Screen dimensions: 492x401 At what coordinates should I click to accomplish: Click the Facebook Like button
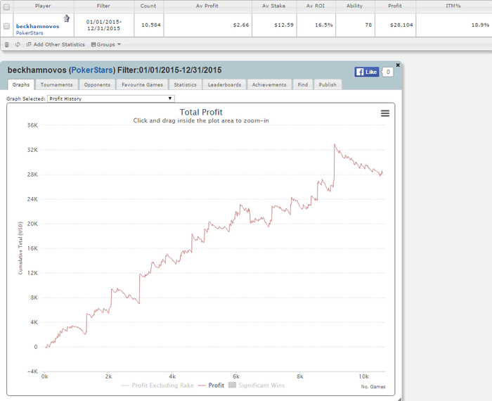point(367,72)
